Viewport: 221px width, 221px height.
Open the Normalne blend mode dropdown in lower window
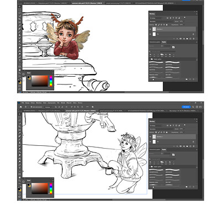coord(162,129)
